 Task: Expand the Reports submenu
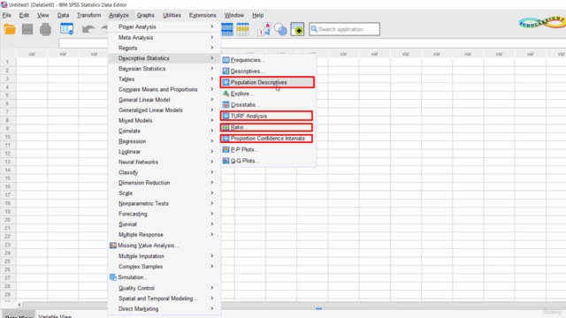pos(164,48)
